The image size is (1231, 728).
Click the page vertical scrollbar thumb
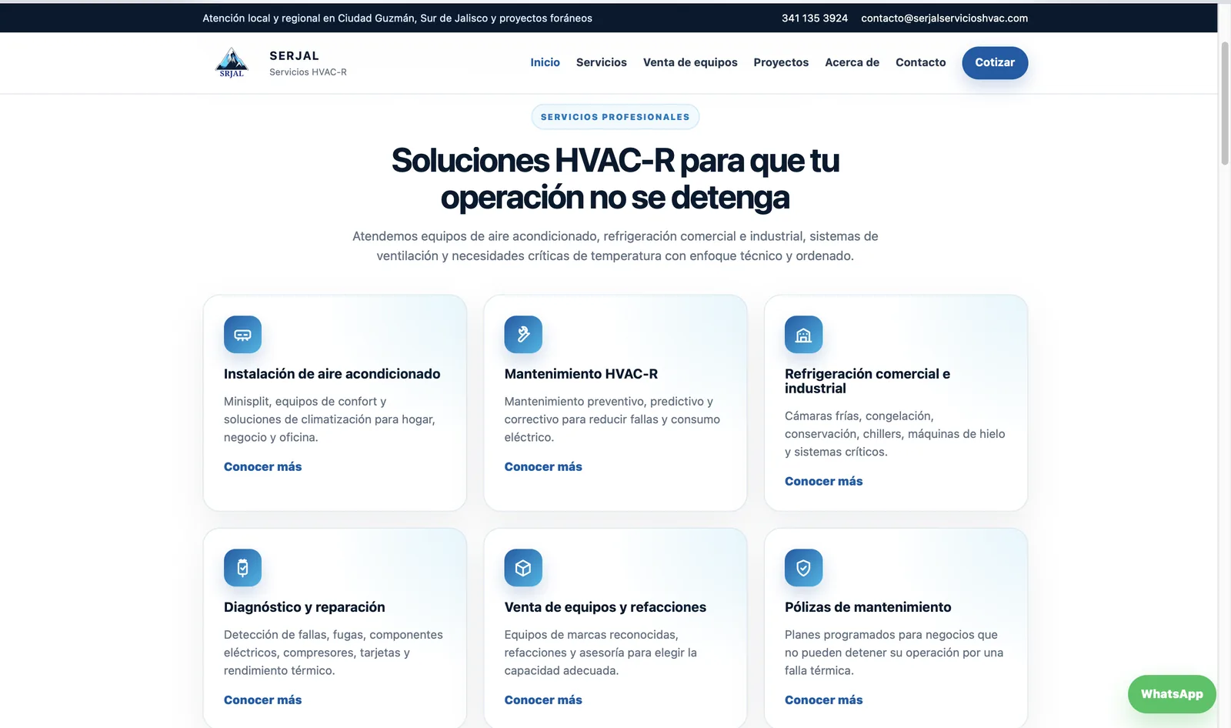[x=1225, y=103]
